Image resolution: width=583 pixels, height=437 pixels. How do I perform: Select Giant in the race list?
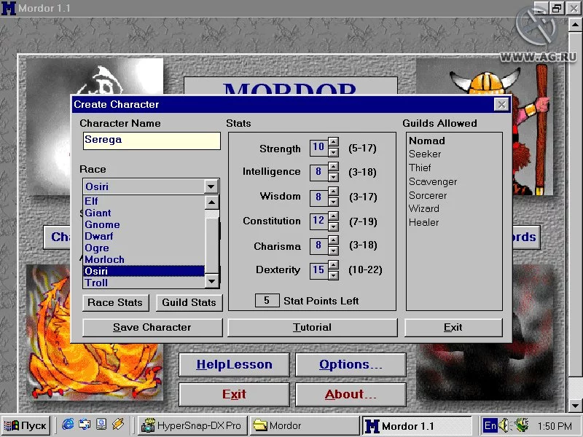(144, 213)
